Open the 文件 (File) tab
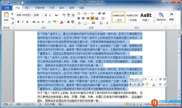The image size is (182, 108). pyautogui.click(x=7, y=8)
